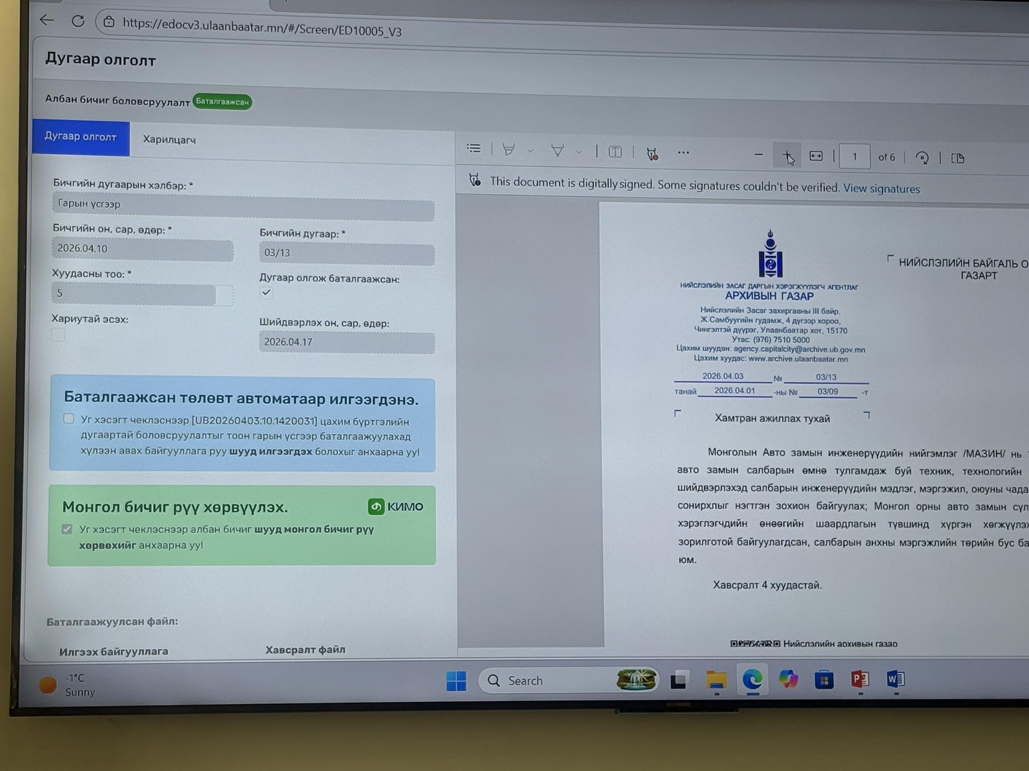Click the digital signature toolbar icon
1029x771 pixels.
pyautogui.click(x=652, y=154)
